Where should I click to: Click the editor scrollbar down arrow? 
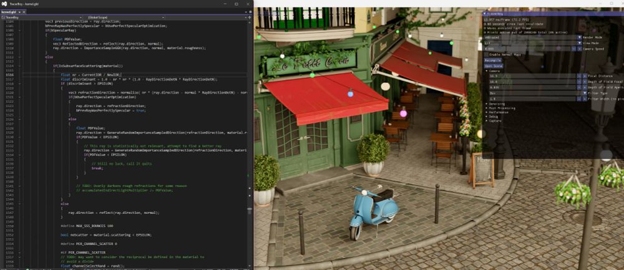pyautogui.click(x=250, y=266)
